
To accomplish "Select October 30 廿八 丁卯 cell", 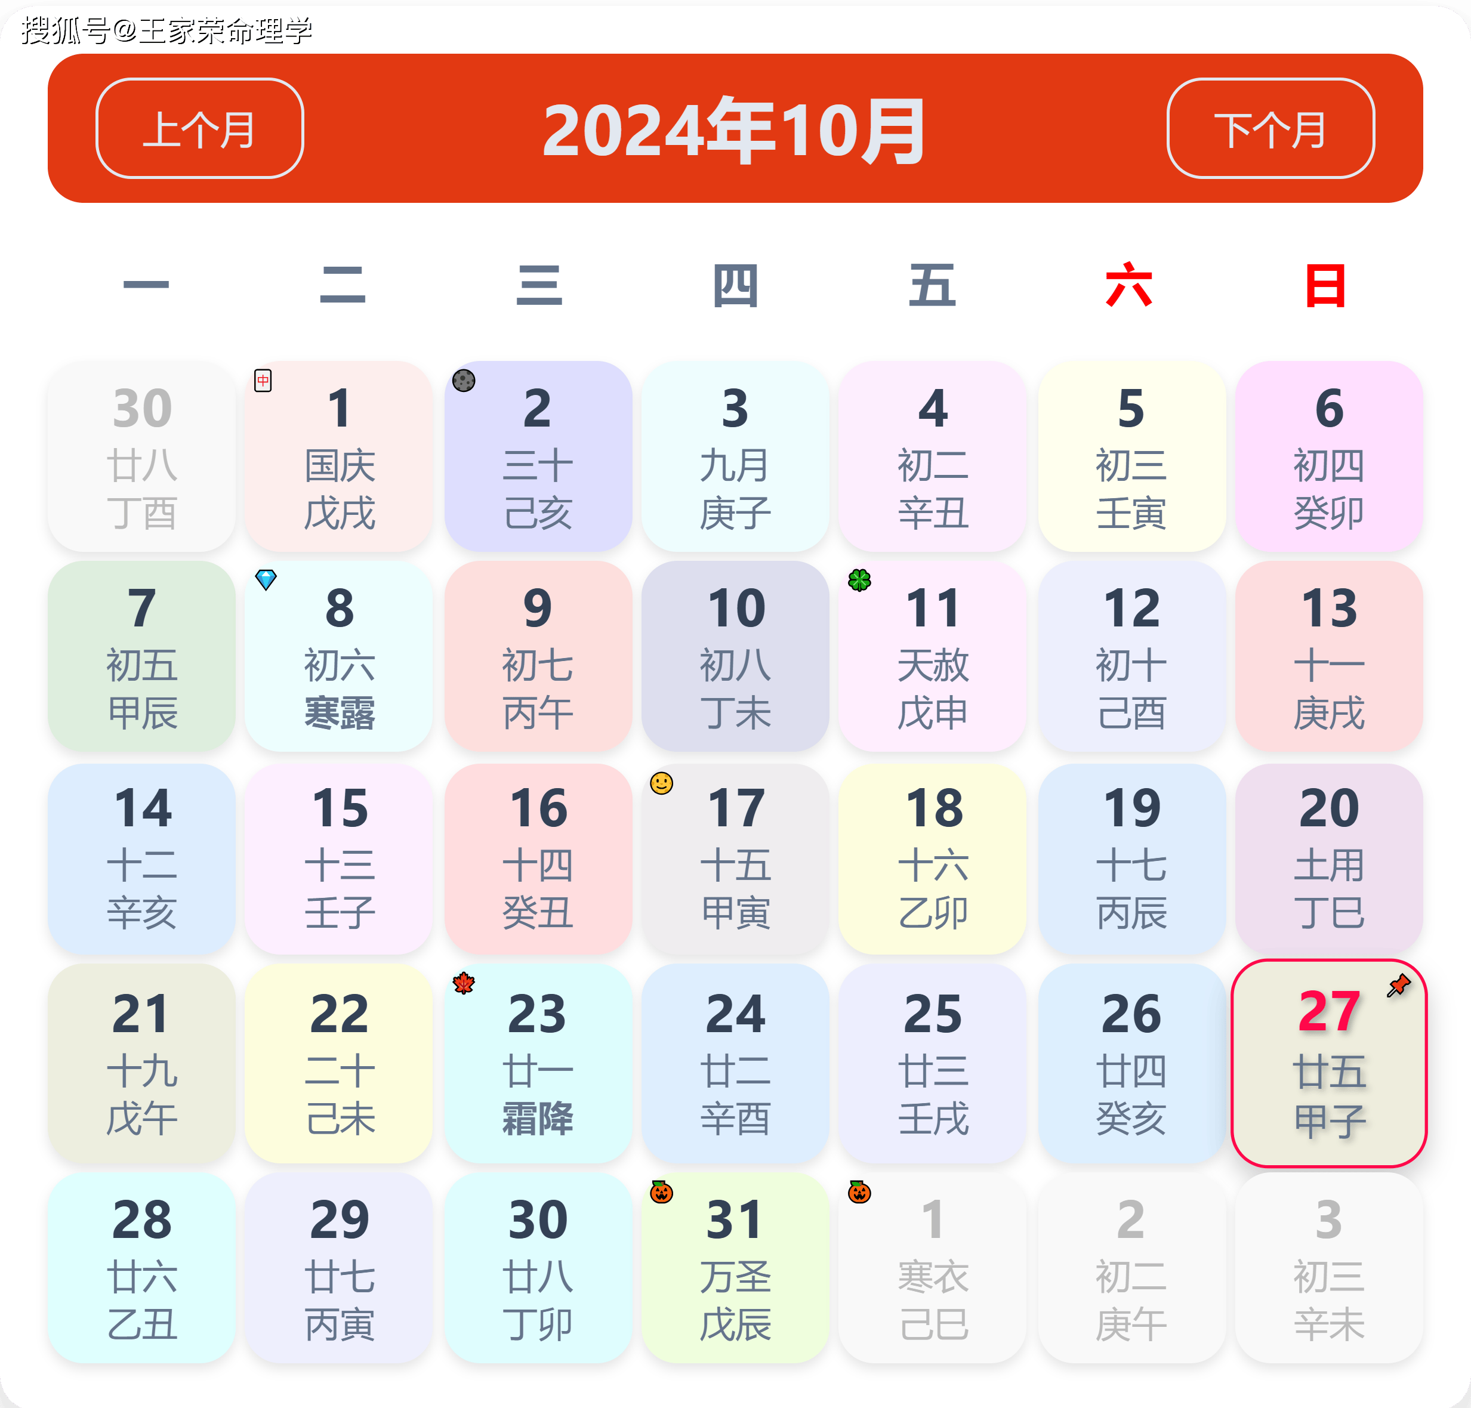I will 538,1268.
